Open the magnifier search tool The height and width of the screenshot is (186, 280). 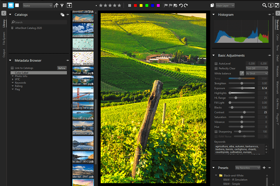(x=264, y=5)
